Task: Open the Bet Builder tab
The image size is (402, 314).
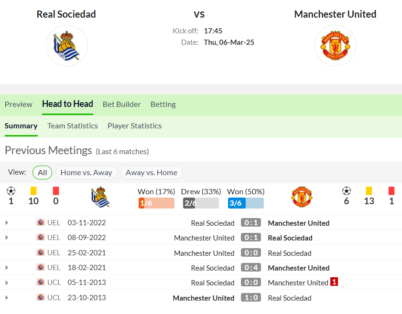Action: pos(122,105)
